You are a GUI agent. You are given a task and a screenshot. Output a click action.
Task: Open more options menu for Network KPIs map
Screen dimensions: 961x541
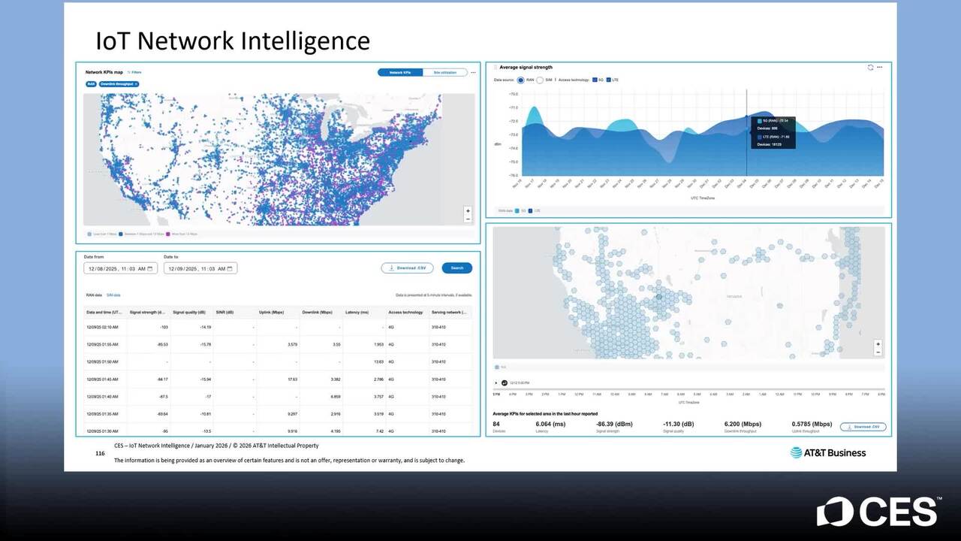point(473,73)
